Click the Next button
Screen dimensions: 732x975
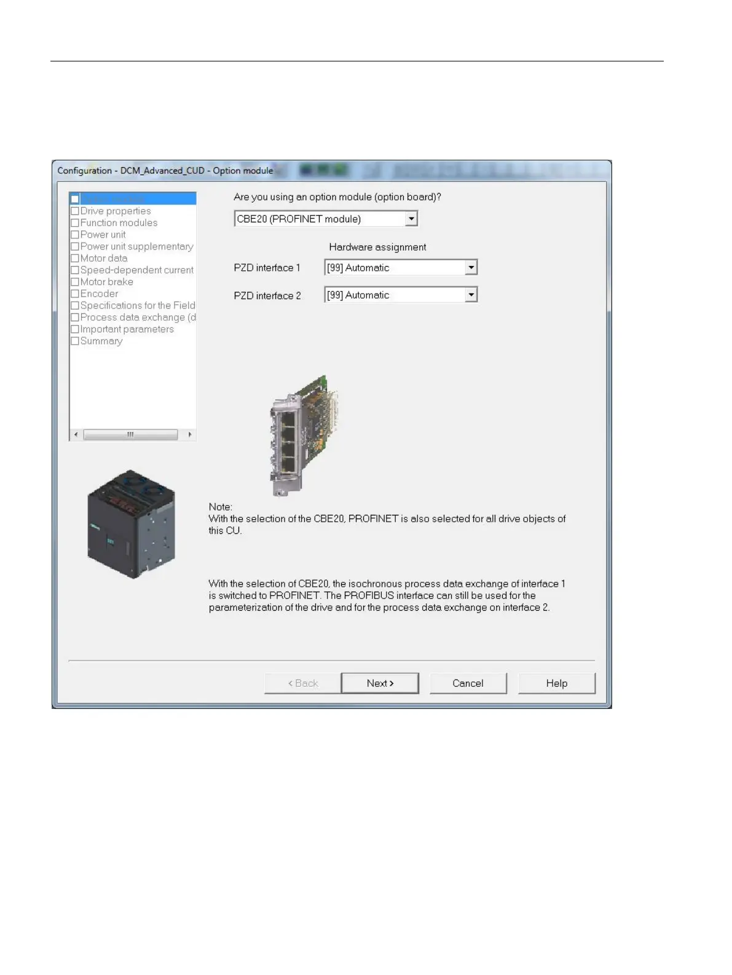380,683
